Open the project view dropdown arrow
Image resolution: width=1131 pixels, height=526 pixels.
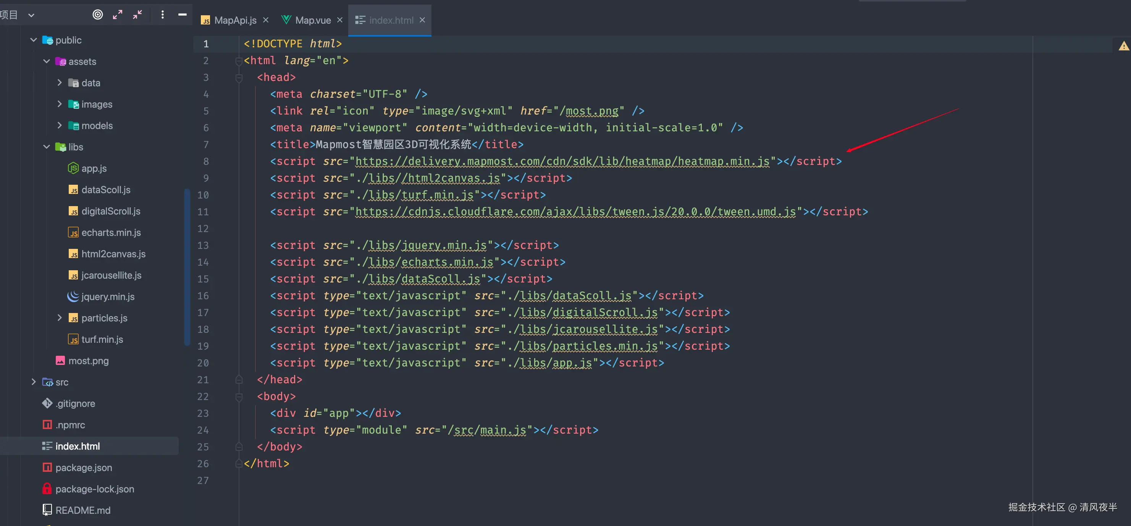point(31,15)
